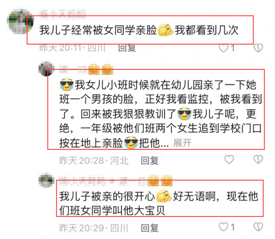Like the 20:29 四川 reply comment
Image resolution: width=275 pixels, height=239 pixels.
click(x=224, y=227)
